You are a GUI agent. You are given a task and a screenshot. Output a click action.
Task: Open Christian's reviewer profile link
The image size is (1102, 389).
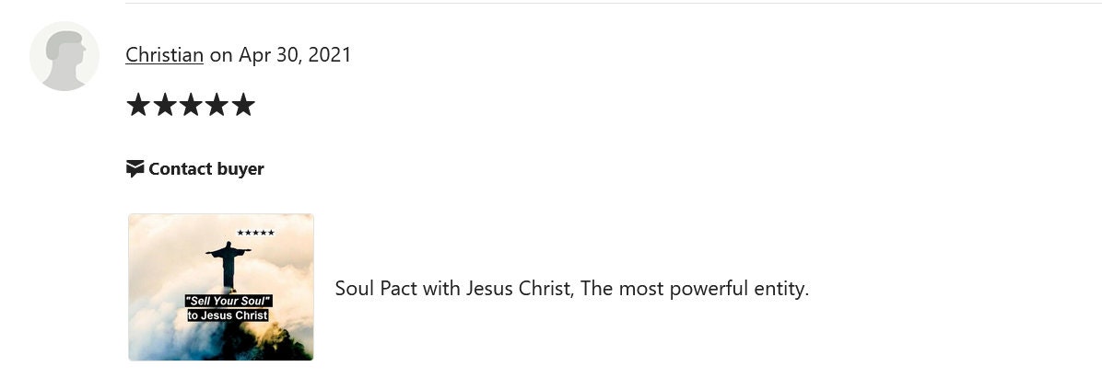pos(164,54)
